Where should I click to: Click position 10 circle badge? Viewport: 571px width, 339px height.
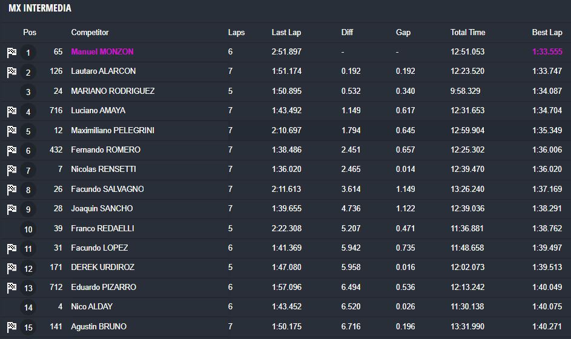coord(28,229)
